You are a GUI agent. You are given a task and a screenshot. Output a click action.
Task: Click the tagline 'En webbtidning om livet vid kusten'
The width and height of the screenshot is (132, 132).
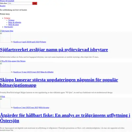tap(14, 10)
